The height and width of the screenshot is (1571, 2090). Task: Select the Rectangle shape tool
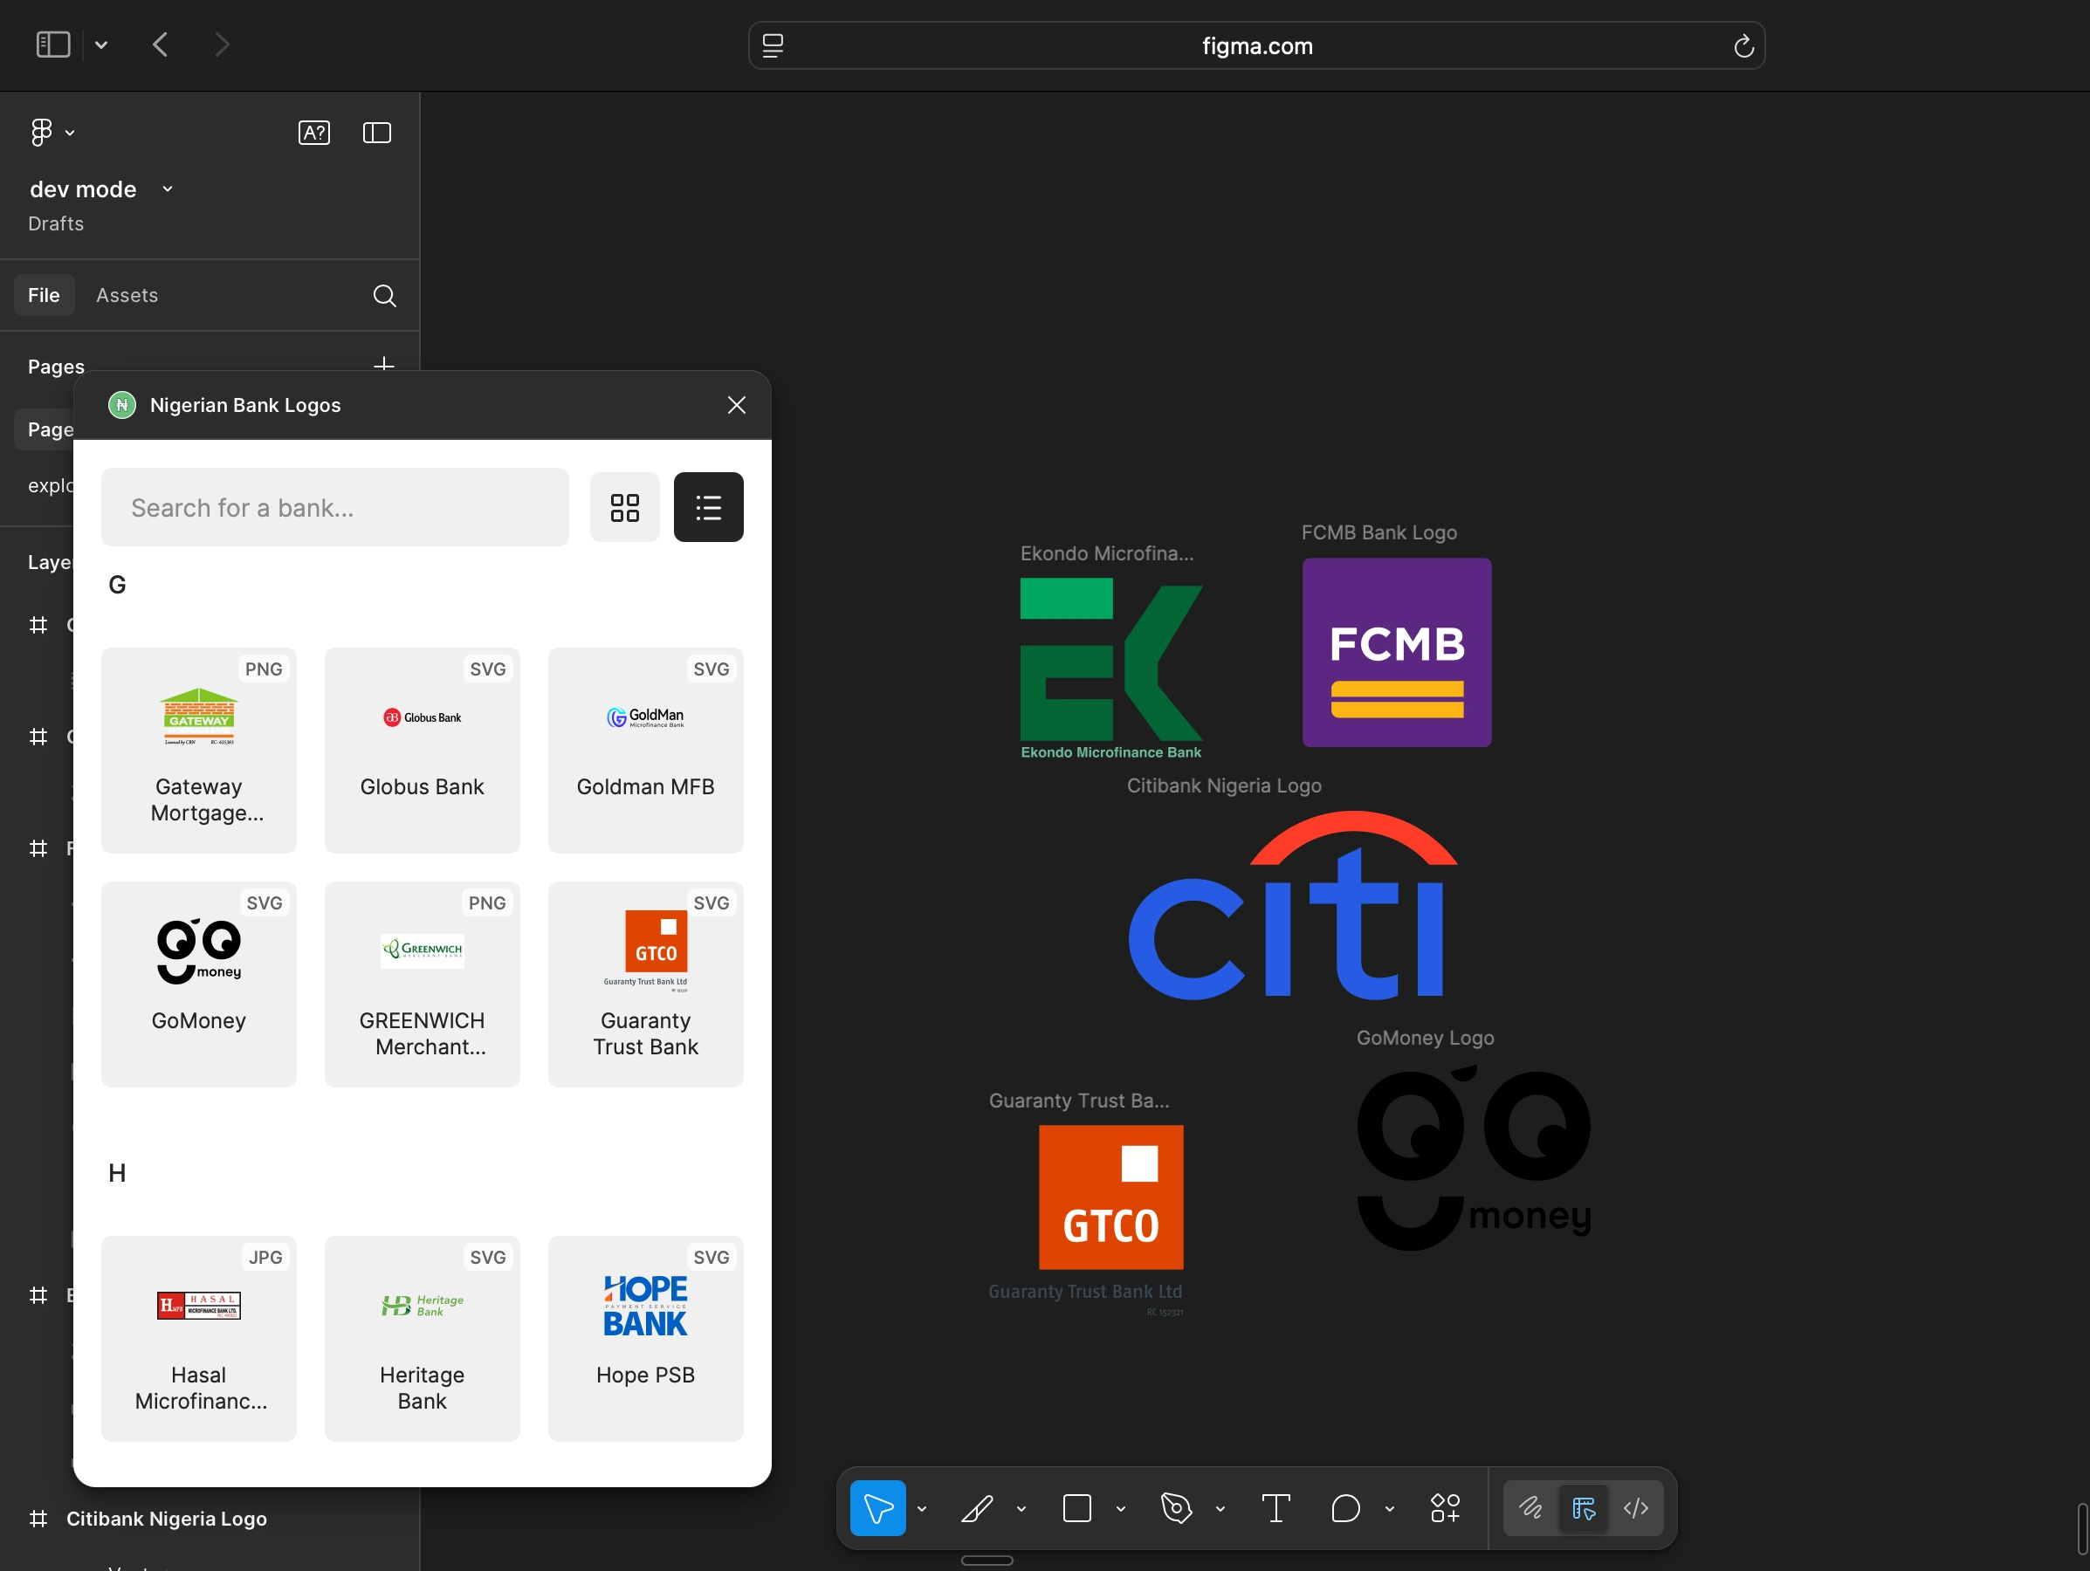point(1077,1509)
